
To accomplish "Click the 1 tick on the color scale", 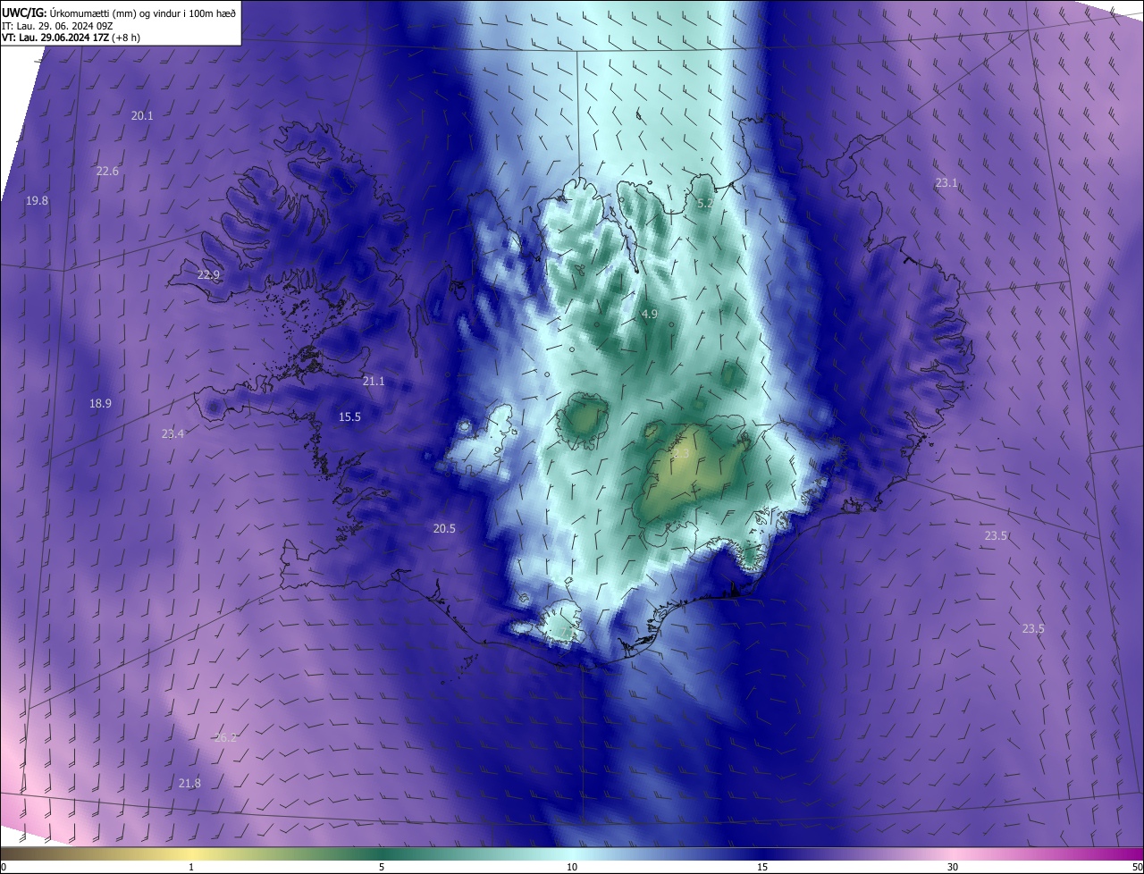I will tap(191, 868).
